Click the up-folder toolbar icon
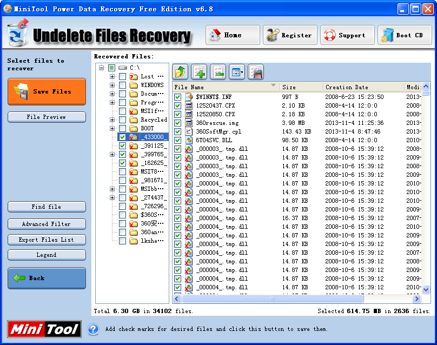 click(x=180, y=72)
